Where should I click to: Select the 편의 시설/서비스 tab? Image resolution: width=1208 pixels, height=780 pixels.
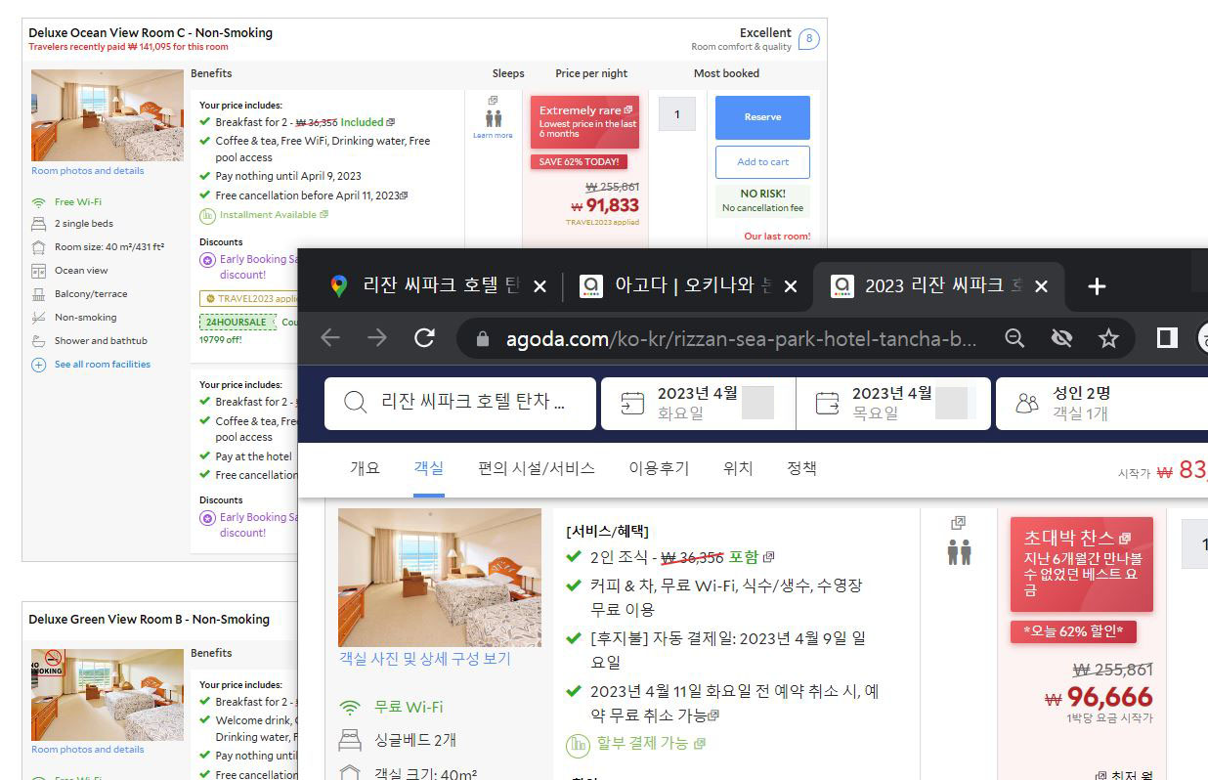[x=537, y=468]
